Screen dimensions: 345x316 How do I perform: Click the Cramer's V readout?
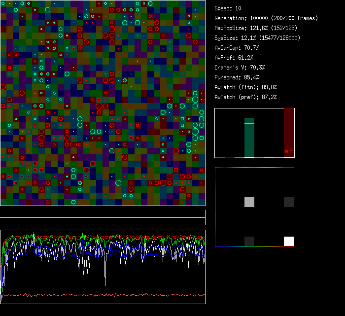click(240, 68)
